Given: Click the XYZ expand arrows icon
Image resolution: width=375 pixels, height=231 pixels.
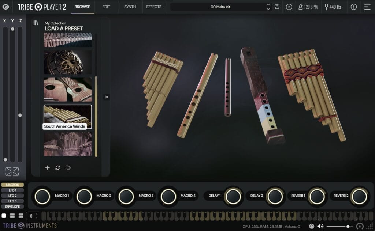Looking at the screenshot, I should tap(12, 171).
